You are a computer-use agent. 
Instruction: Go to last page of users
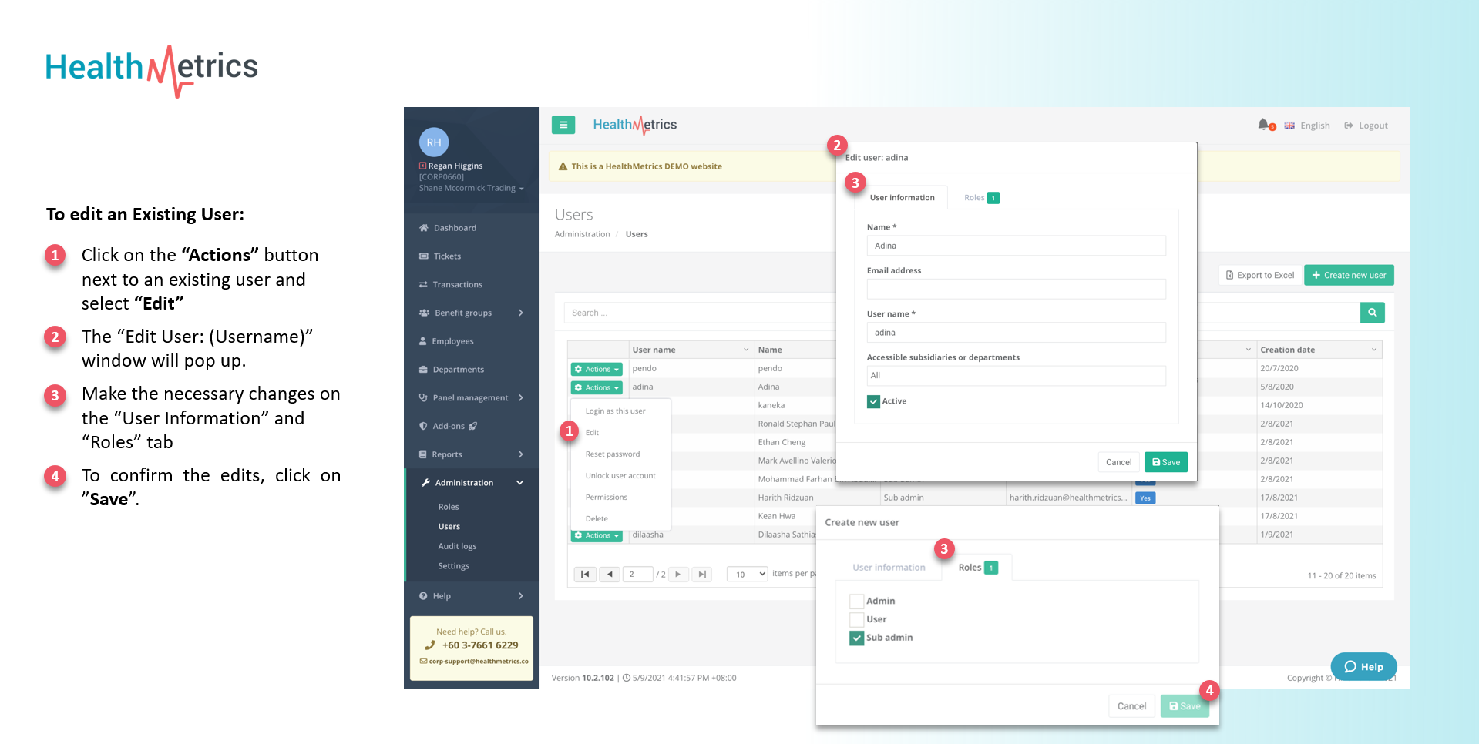pyautogui.click(x=701, y=575)
